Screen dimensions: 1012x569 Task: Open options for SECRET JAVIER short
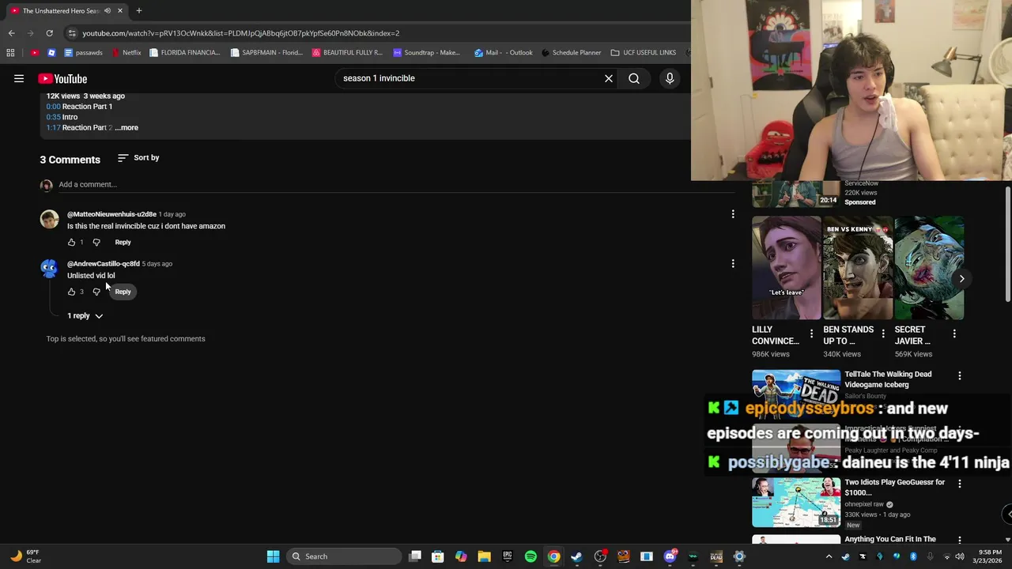coord(954,333)
